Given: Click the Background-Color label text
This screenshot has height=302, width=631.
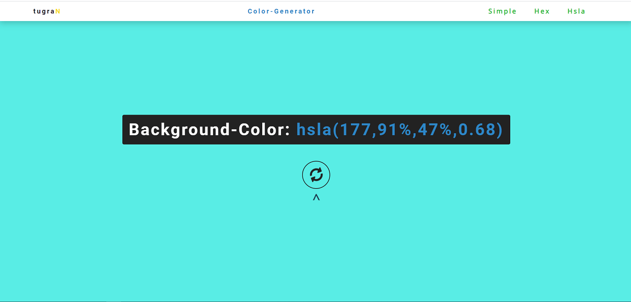Looking at the screenshot, I should 209,130.
